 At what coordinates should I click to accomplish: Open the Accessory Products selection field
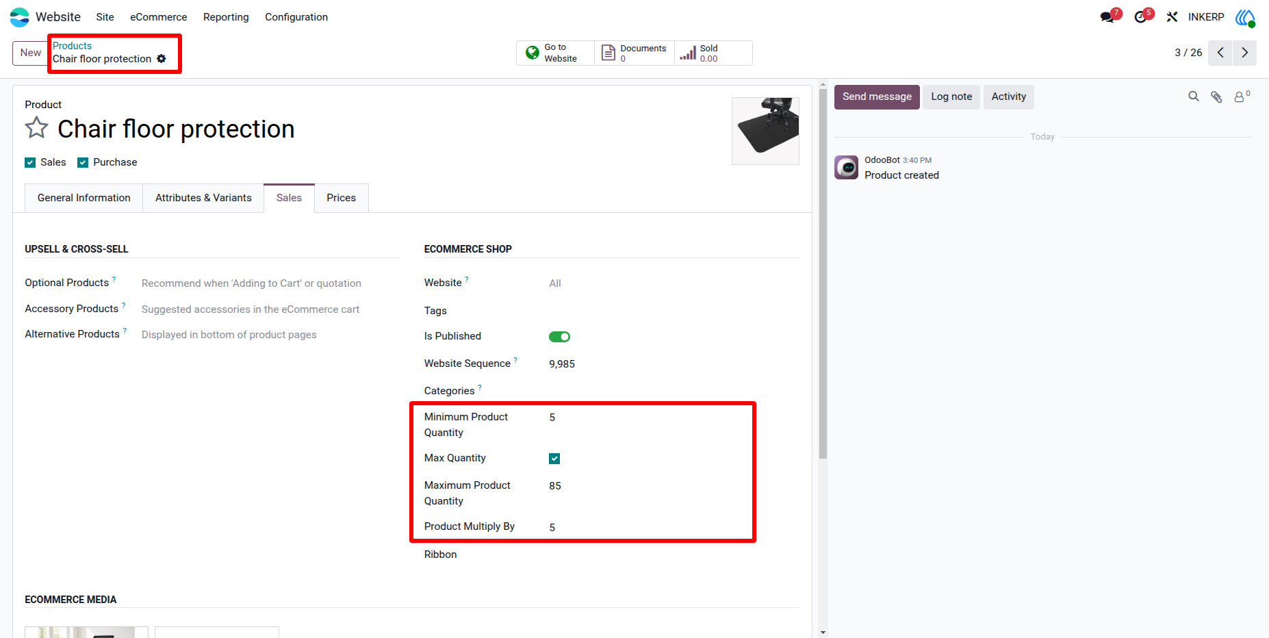(x=270, y=309)
